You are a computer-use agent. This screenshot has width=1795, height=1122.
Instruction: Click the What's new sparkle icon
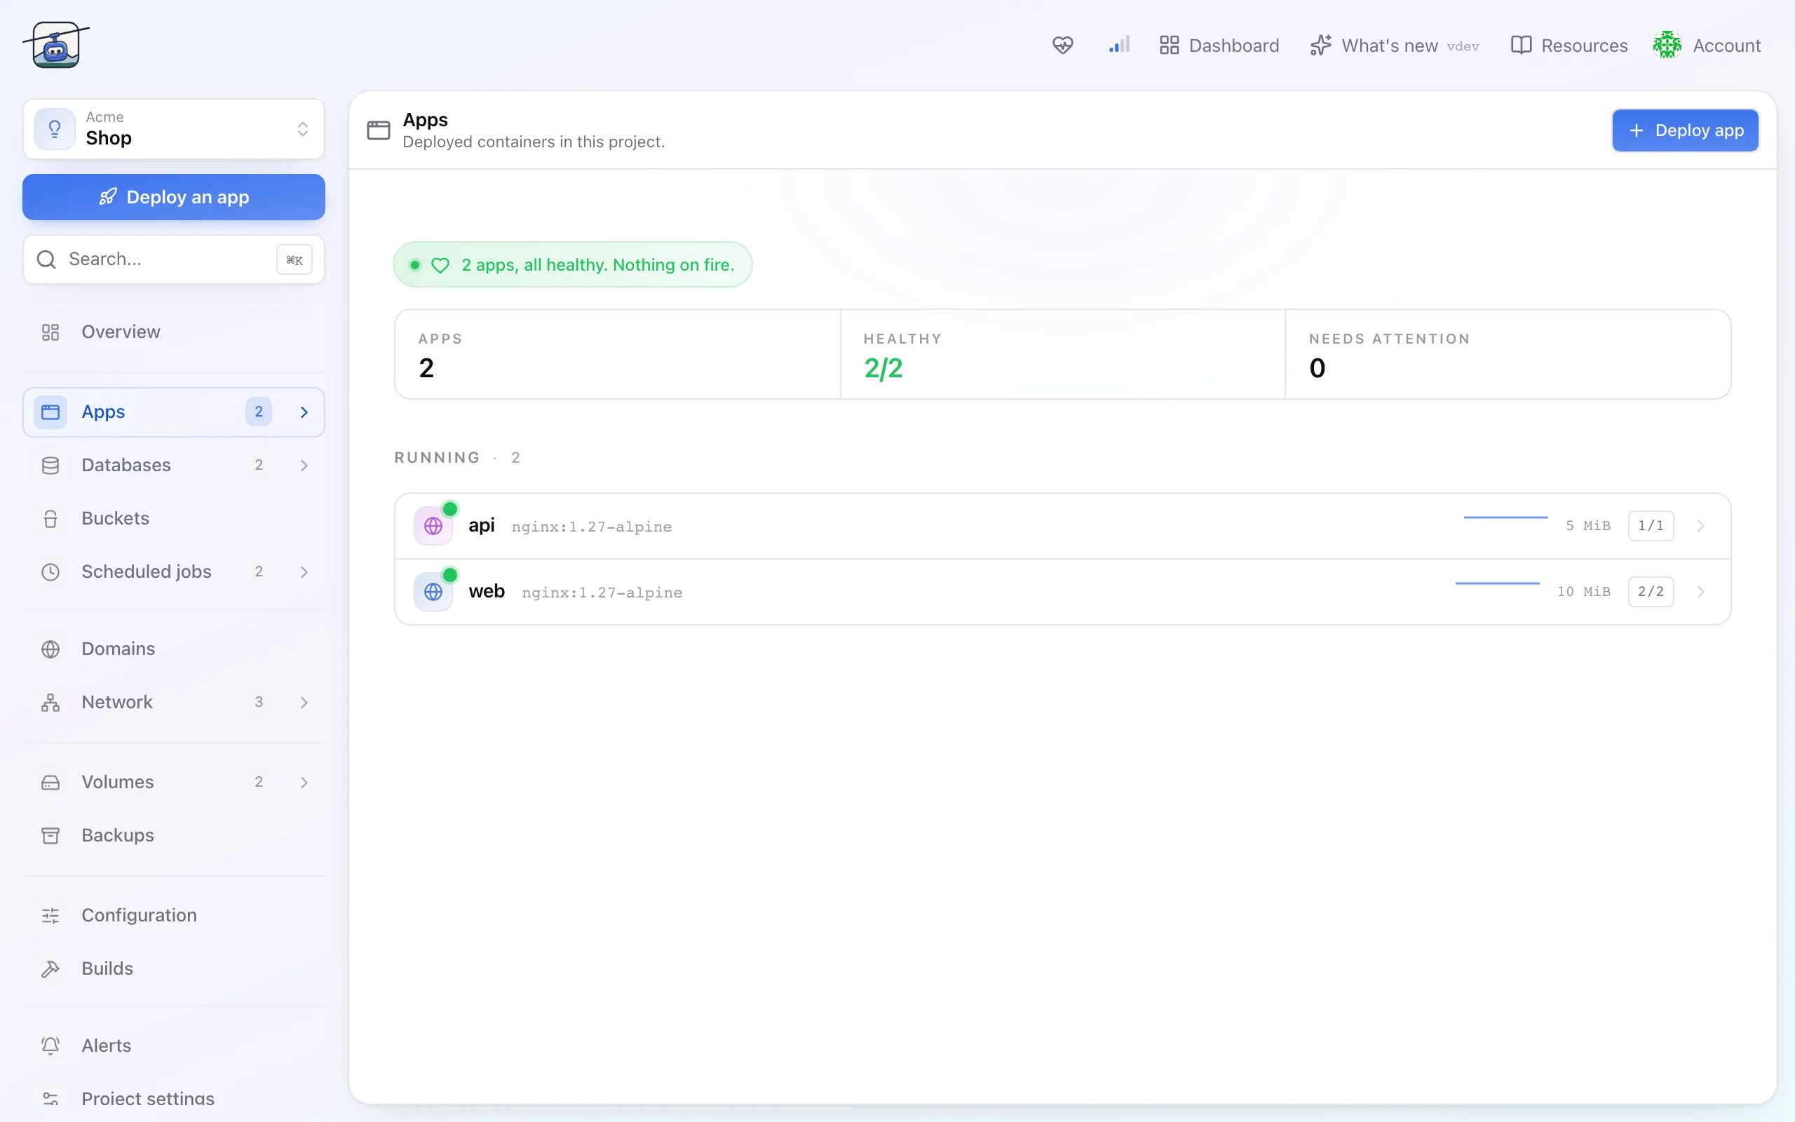click(1320, 46)
